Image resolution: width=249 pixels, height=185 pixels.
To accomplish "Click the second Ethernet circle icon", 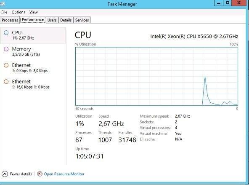I will coord(6,82).
